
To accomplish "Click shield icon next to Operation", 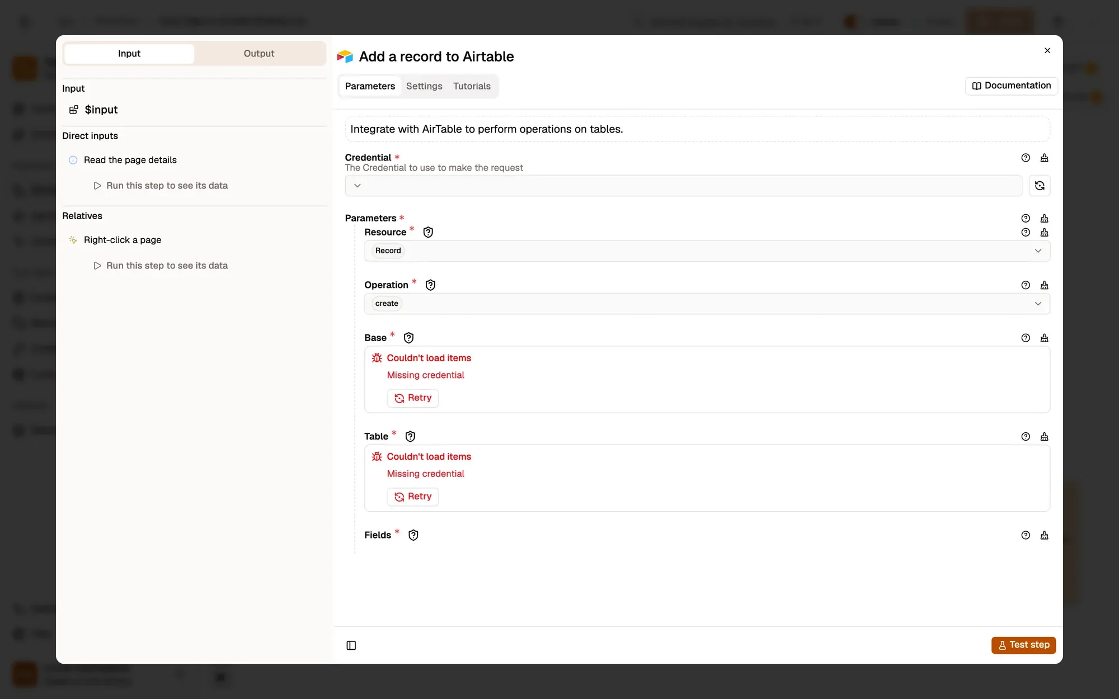I will [430, 285].
